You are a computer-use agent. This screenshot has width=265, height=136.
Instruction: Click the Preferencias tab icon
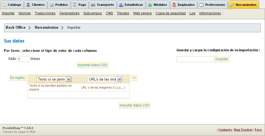(x=202, y=5)
